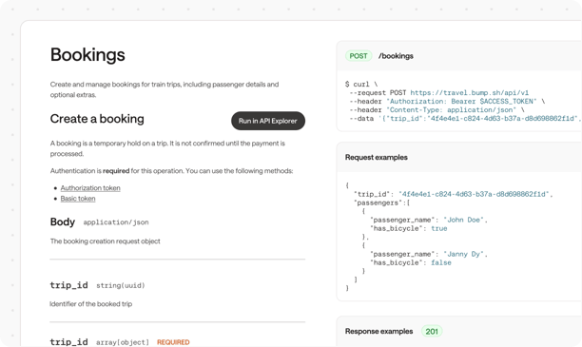Viewport: 582px width, 347px height.
Task: Click the Create a booking heading
Action: tap(97, 119)
